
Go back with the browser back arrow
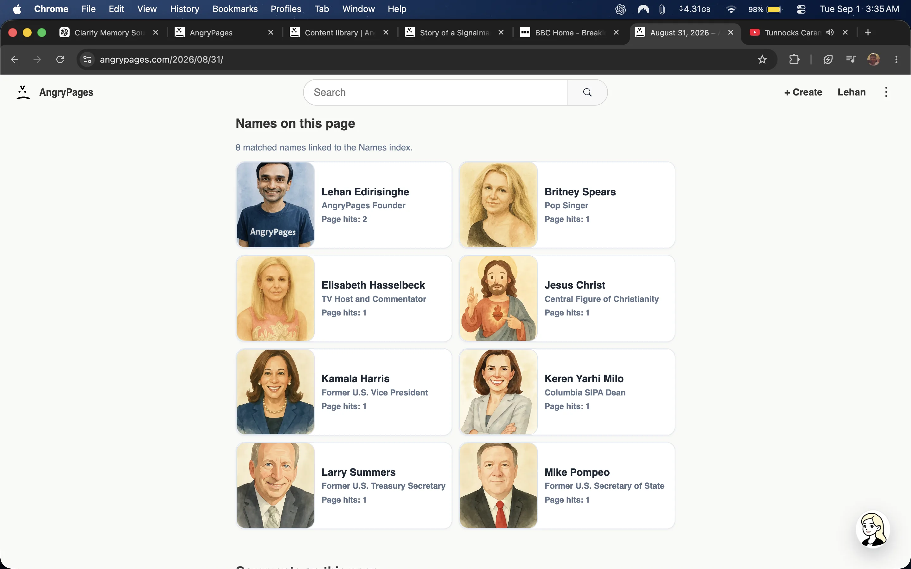point(15,59)
